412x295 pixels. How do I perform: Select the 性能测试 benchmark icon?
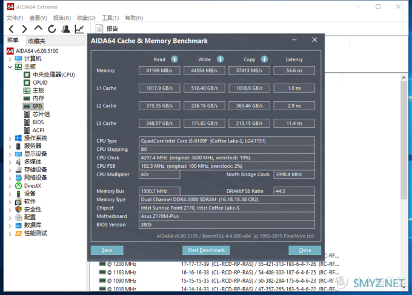pyautogui.click(x=18, y=233)
